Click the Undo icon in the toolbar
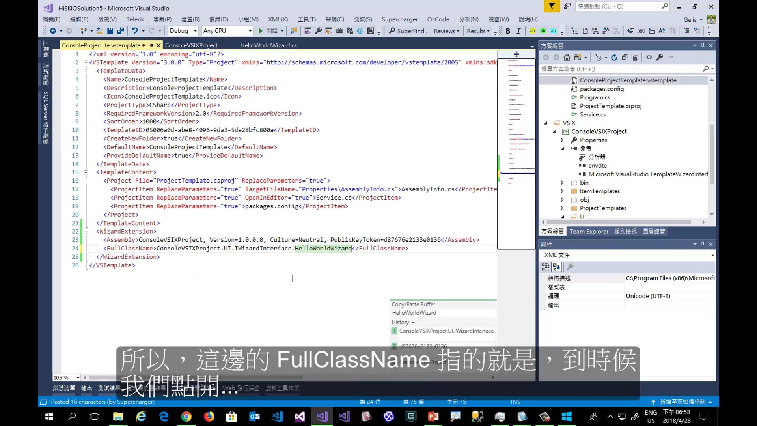757x426 pixels. tap(135, 30)
